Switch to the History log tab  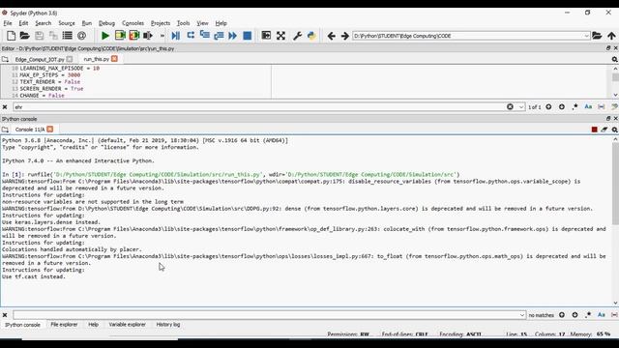(167, 325)
